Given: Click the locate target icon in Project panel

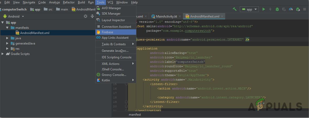Looking at the screenshot, I should click(x=86, y=16).
